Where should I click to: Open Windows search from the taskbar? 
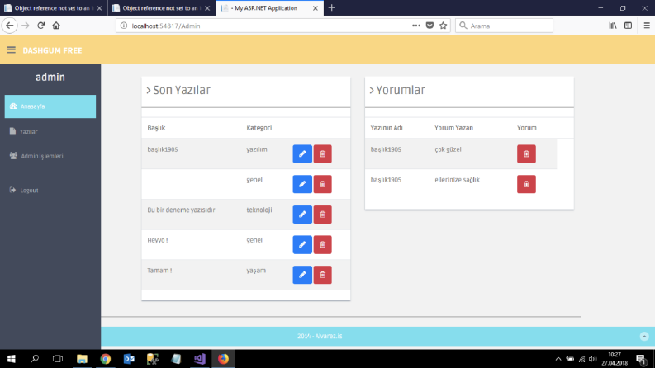pos(35,359)
